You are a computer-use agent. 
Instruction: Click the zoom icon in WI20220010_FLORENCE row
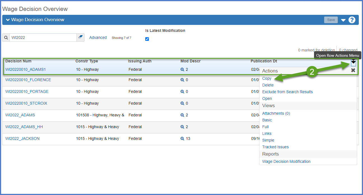[x=182, y=80]
